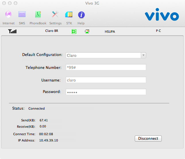Screen dimensions: 185x159
Task: Click the Receive(KB) label
Action: [26, 127]
